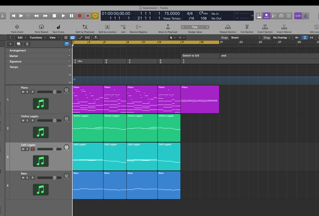319x216 pixels.
Task: Toggle the purple 1234 count-in button
Action: [x=298, y=16]
